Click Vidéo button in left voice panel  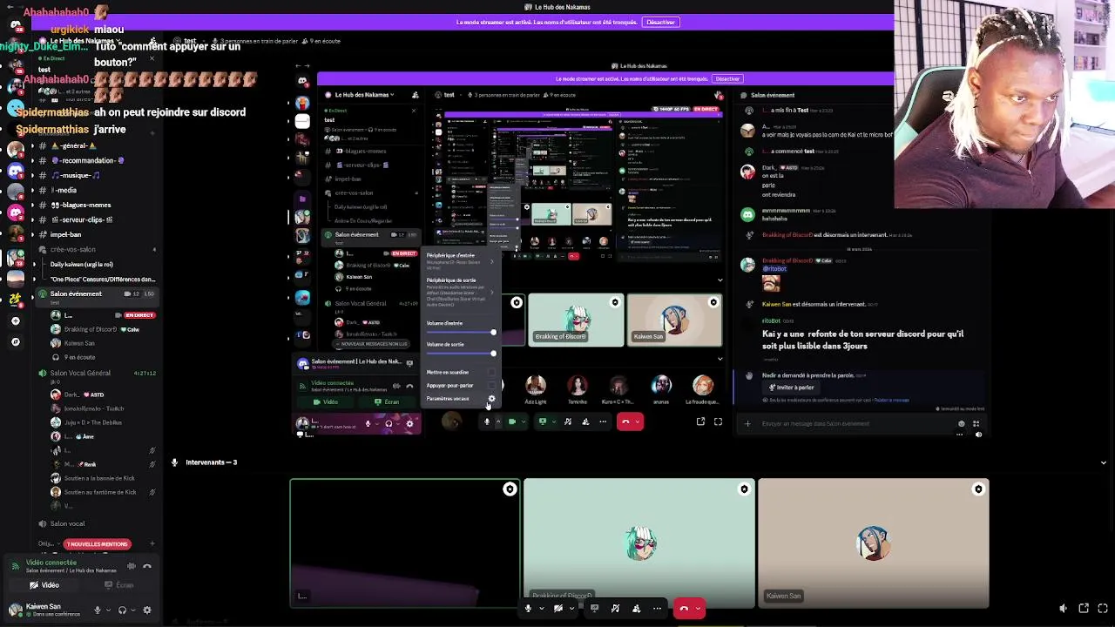coord(44,585)
